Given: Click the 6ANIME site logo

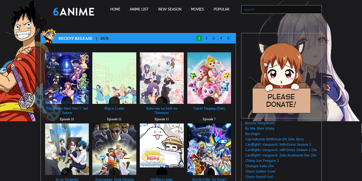Looking at the screenshot, I should coord(73,12).
